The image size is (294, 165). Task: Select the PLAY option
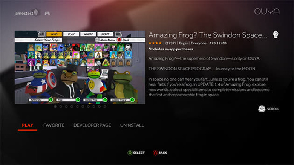tap(28, 125)
